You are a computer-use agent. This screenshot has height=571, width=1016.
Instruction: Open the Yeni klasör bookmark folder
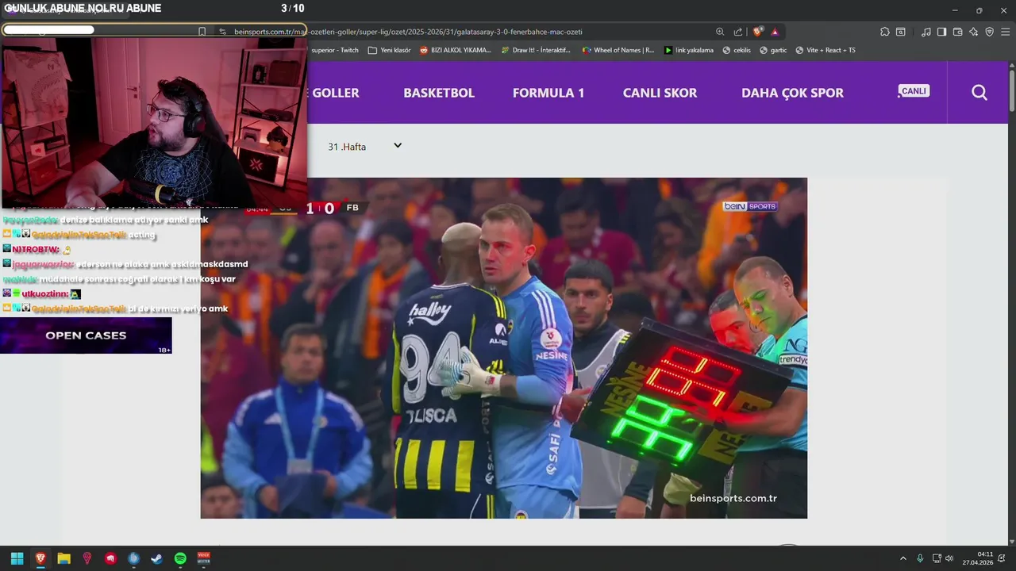tap(389, 50)
